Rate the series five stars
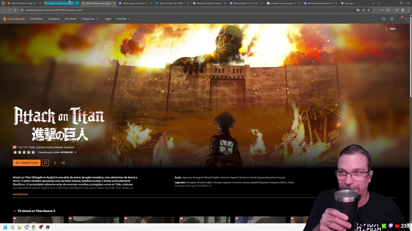The image size is (412, 231). (x=33, y=152)
